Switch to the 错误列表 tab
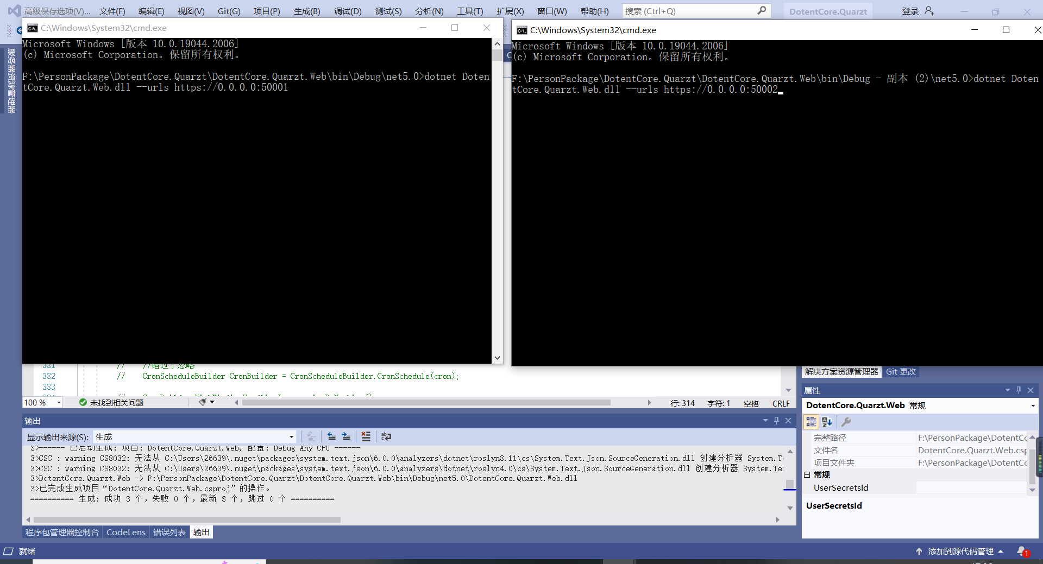Screen dimensions: 1043x564 pyautogui.click(x=169, y=533)
